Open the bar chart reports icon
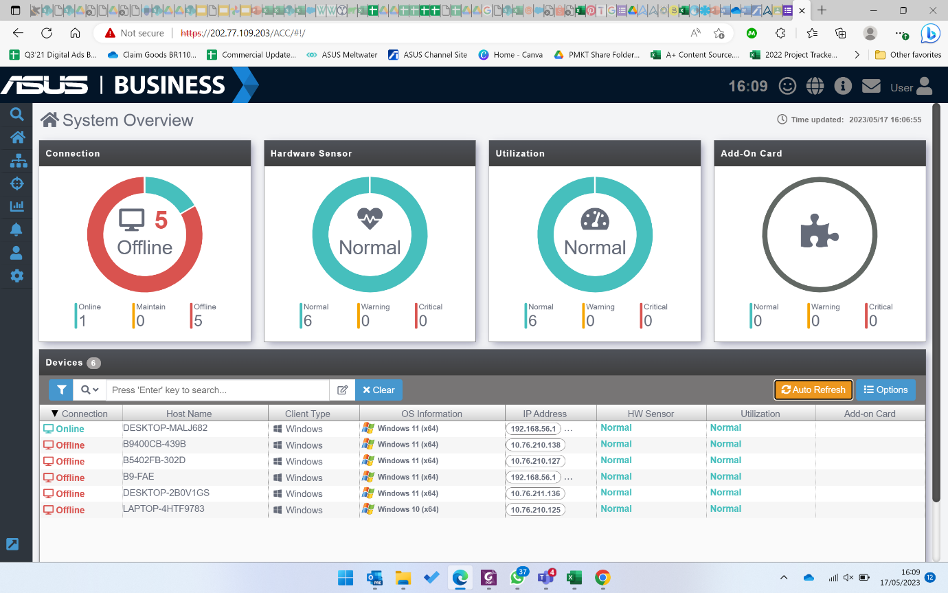Viewport: 948px width, 593px height. click(x=17, y=206)
